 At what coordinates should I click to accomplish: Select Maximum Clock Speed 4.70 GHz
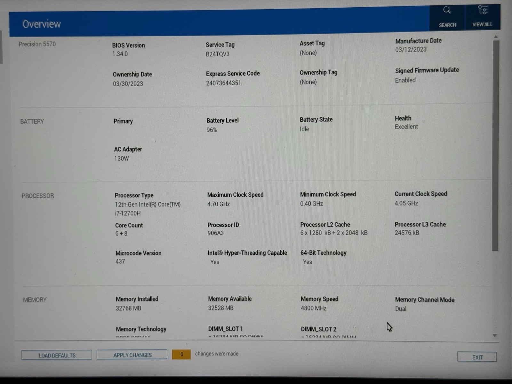point(219,204)
